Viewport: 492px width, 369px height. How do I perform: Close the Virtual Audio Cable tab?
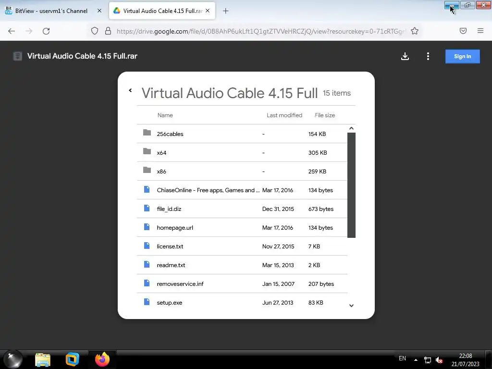[208, 11]
